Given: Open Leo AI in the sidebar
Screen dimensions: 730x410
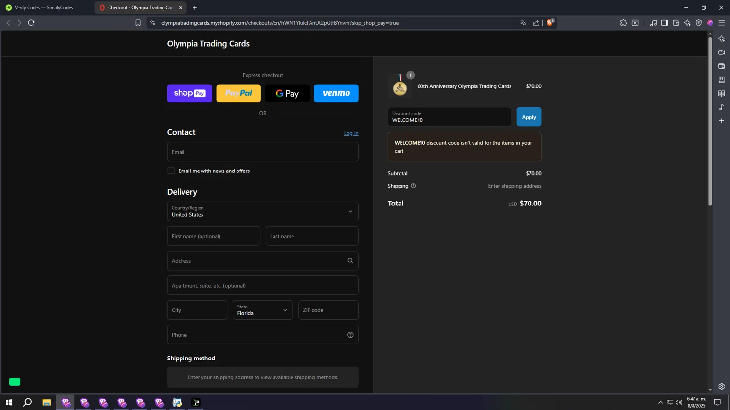Looking at the screenshot, I should (721, 39).
